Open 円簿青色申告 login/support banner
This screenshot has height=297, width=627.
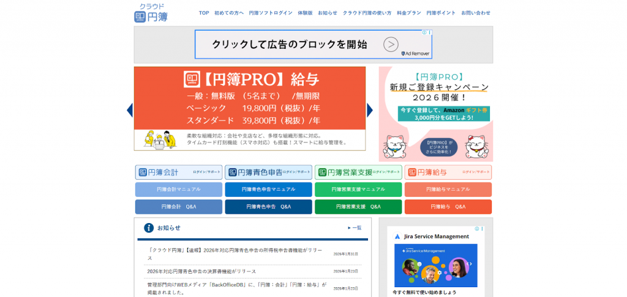[268, 172]
